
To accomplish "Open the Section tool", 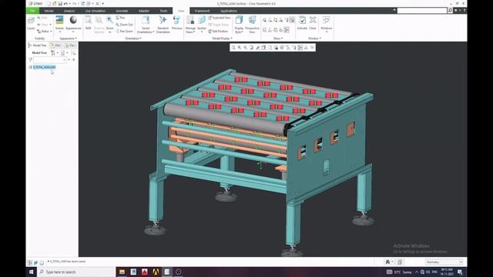I will click(202, 24).
